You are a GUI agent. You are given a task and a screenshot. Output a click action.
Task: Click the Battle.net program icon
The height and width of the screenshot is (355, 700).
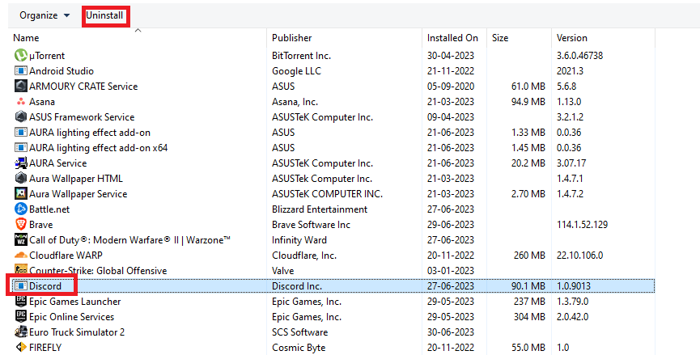pos(21,209)
